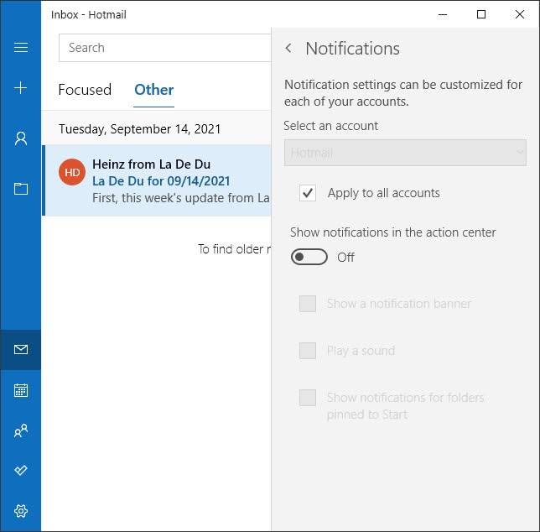Screen dimensions: 540x532
Task: Open the Hotmail account dropdown
Action: click(405, 153)
